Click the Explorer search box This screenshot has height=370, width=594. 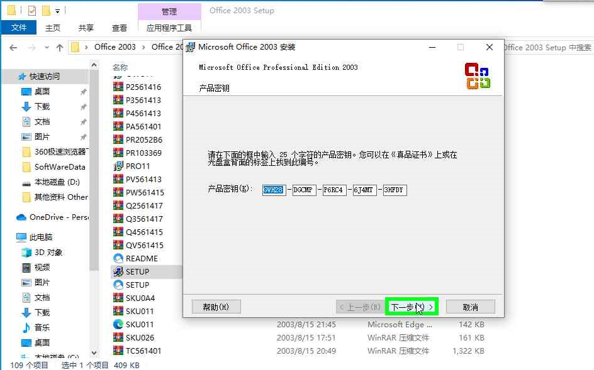548,47
